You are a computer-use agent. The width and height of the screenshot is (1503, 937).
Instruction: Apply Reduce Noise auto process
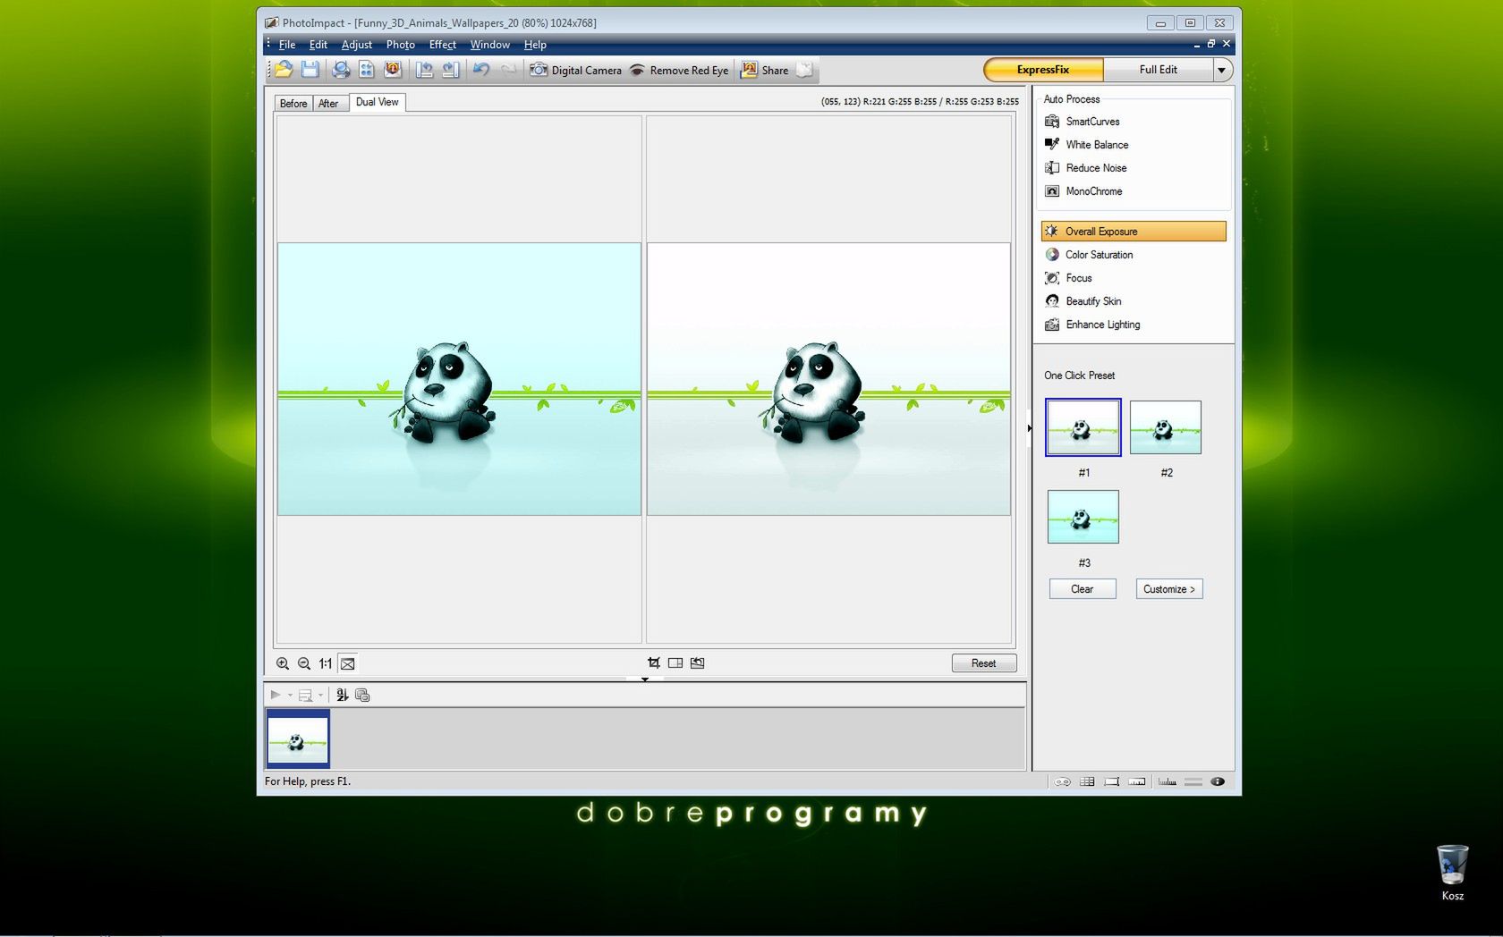[x=1086, y=168]
